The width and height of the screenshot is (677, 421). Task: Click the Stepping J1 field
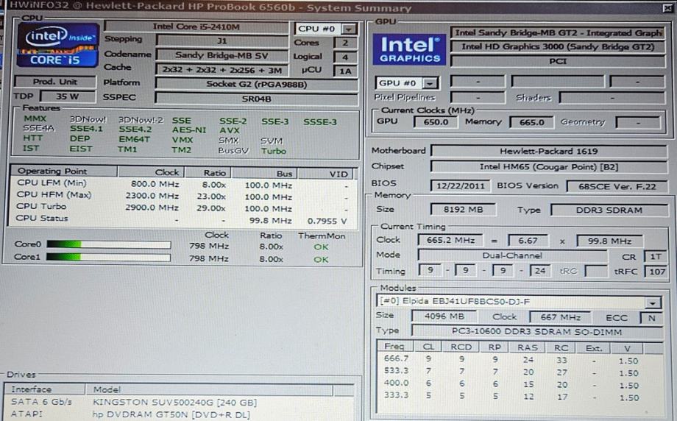click(222, 41)
